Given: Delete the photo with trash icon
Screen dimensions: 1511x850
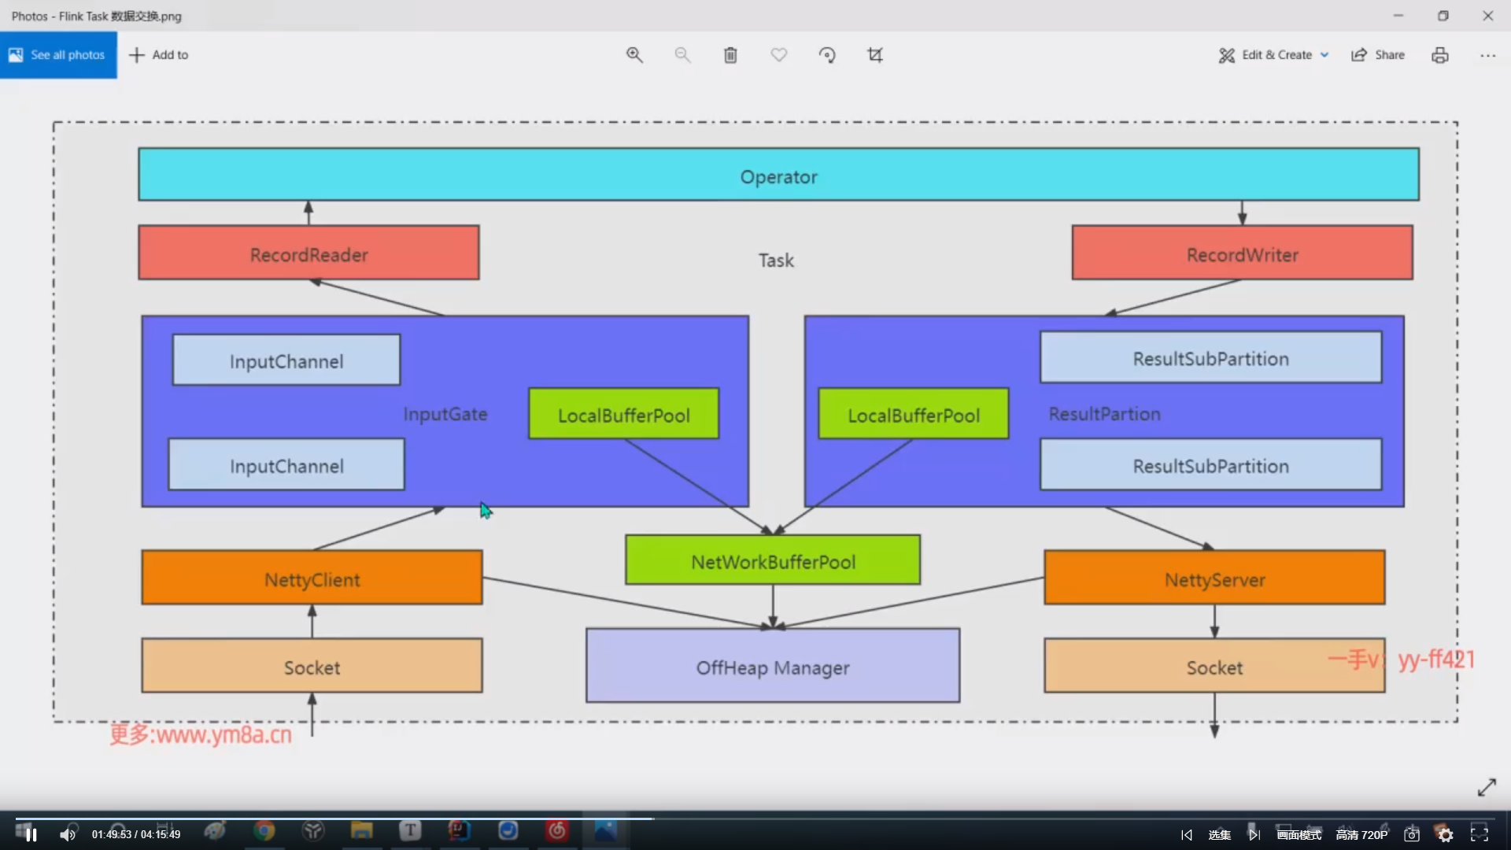Looking at the screenshot, I should [730, 55].
